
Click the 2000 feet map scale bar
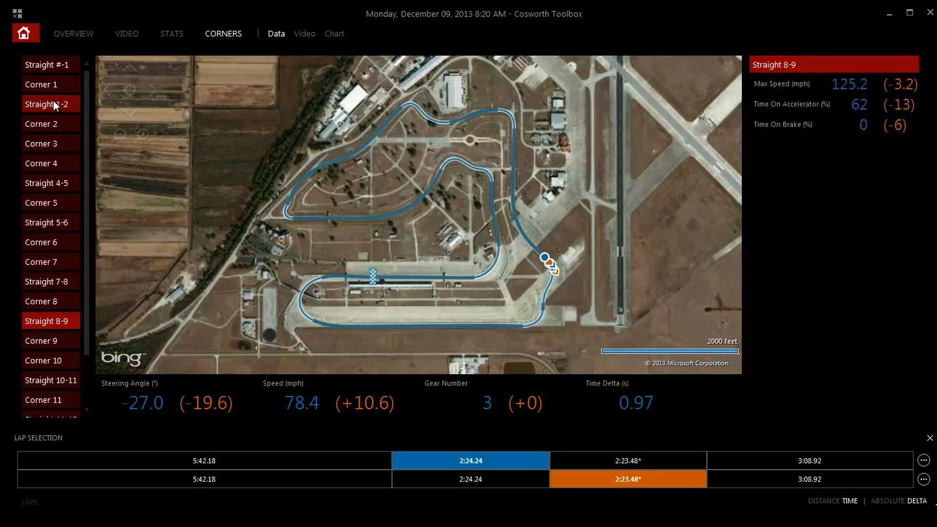click(670, 351)
